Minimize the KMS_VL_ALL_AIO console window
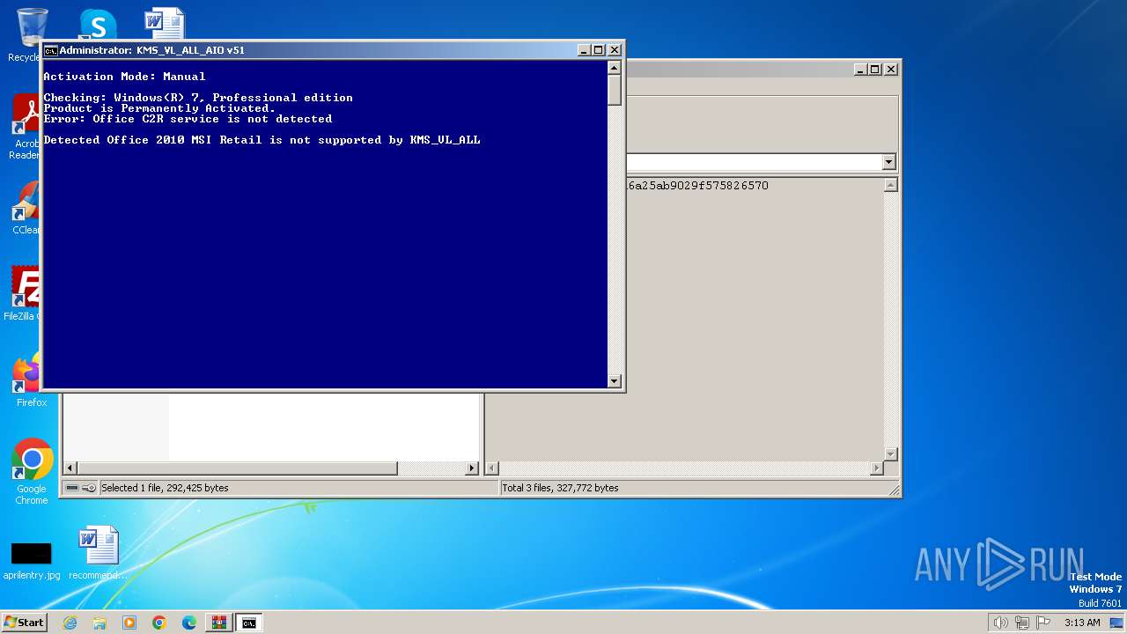The width and height of the screenshot is (1127, 634). (584, 50)
